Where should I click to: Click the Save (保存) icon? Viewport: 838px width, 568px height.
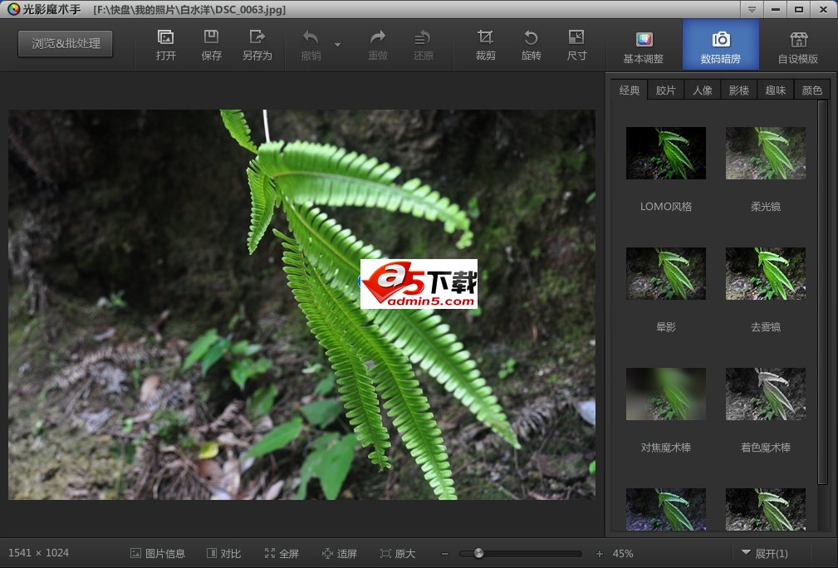(x=211, y=38)
